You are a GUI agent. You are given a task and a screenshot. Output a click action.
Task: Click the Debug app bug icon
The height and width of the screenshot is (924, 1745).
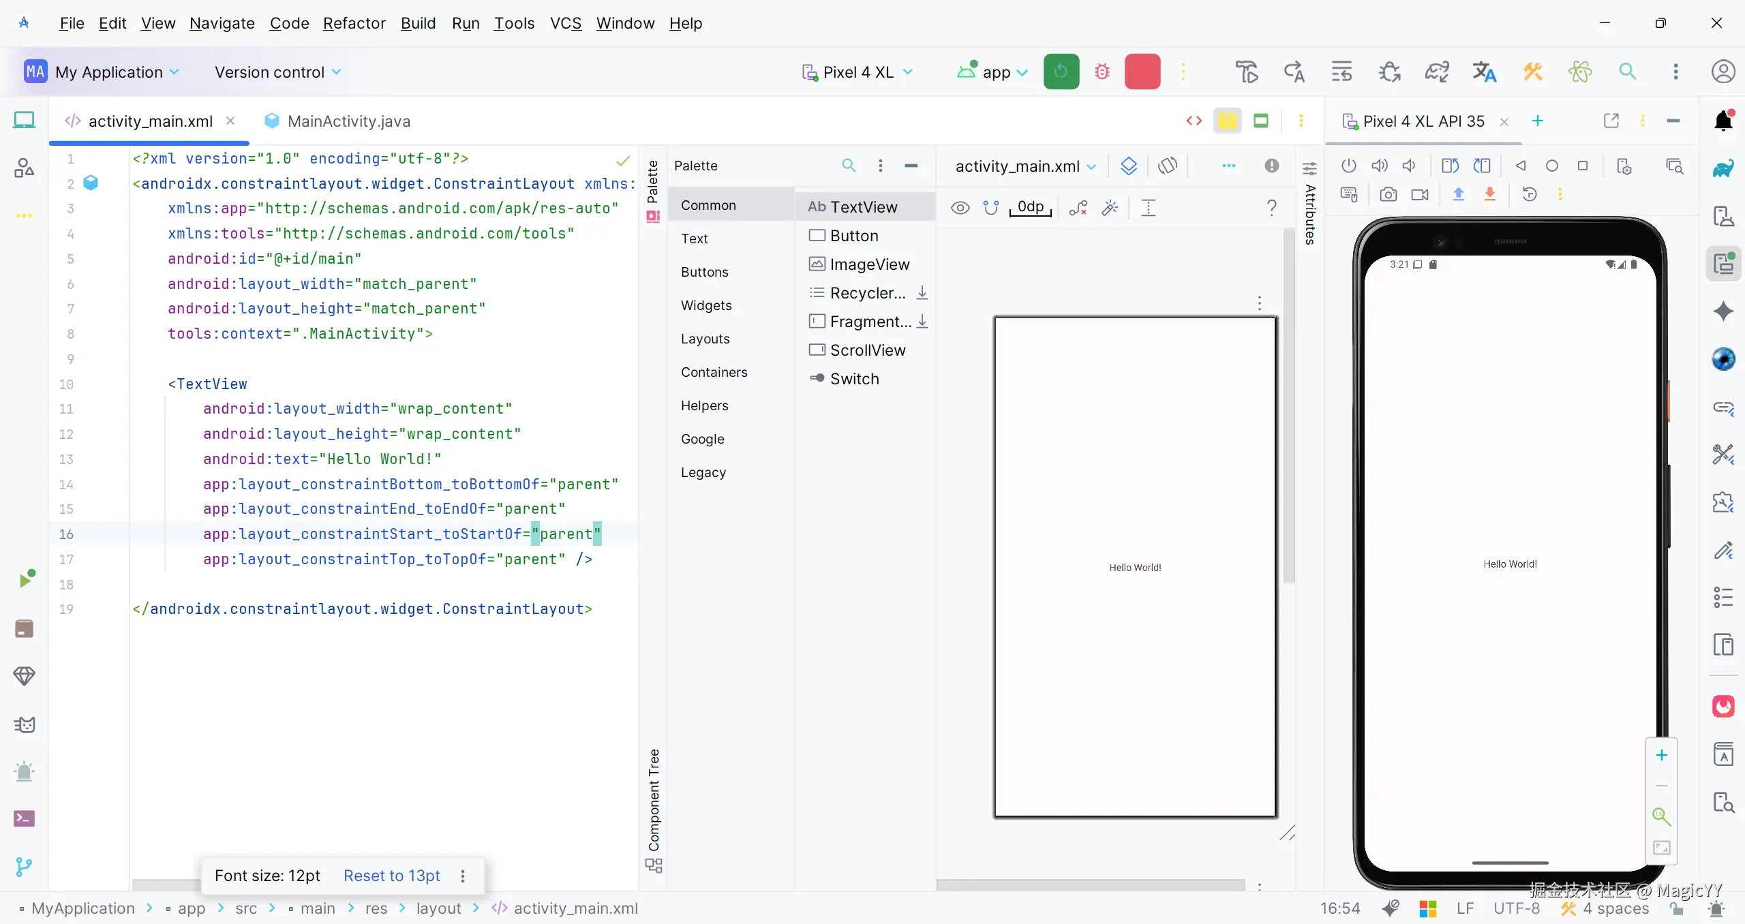coord(1102,72)
